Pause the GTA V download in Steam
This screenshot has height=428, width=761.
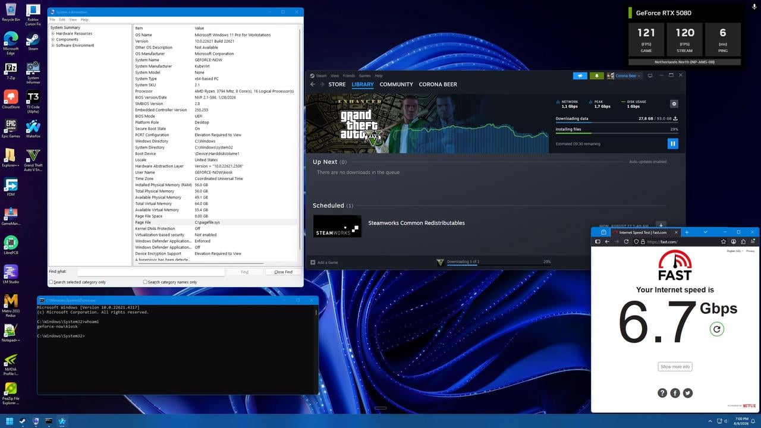[x=672, y=143]
